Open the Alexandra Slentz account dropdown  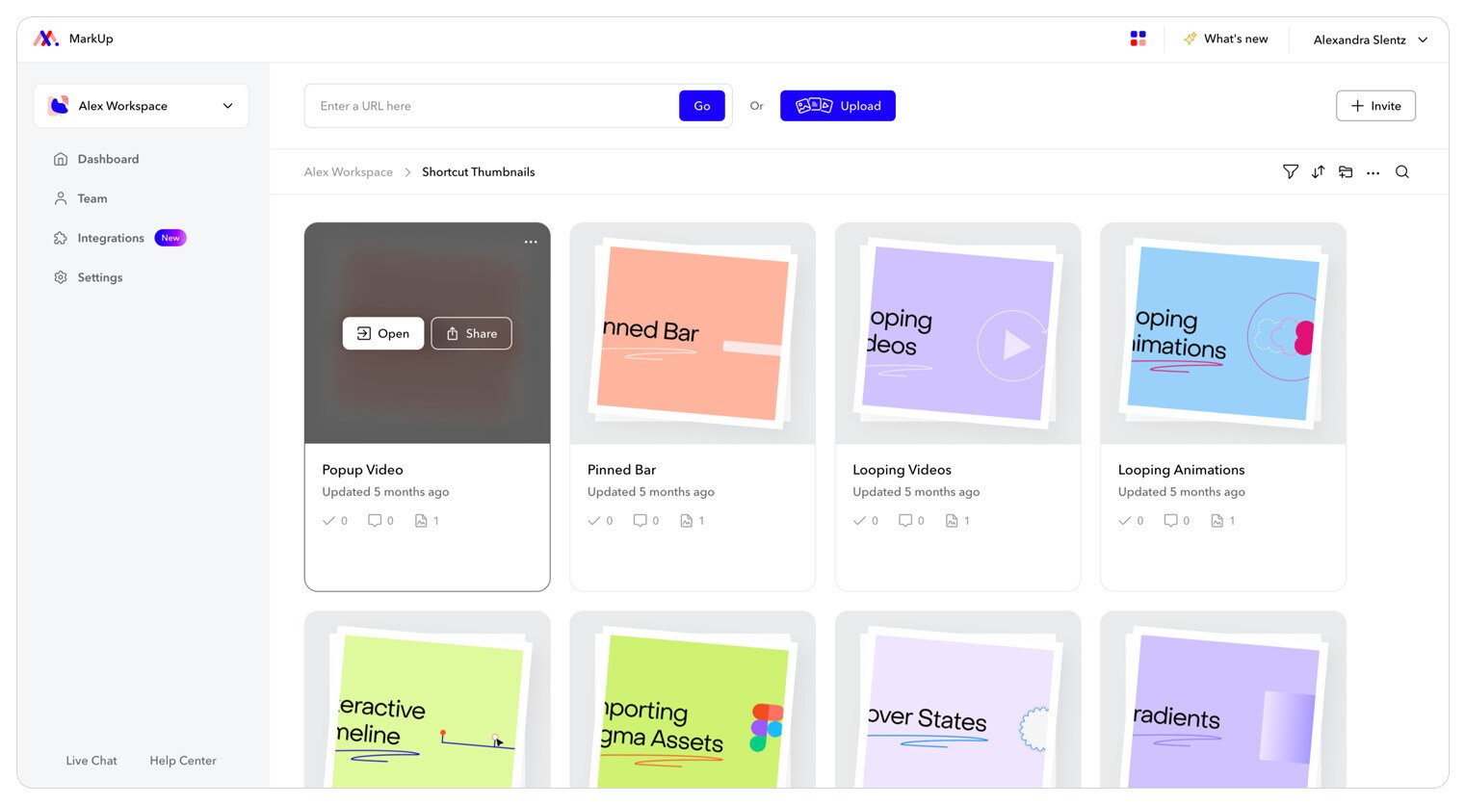tap(1369, 39)
